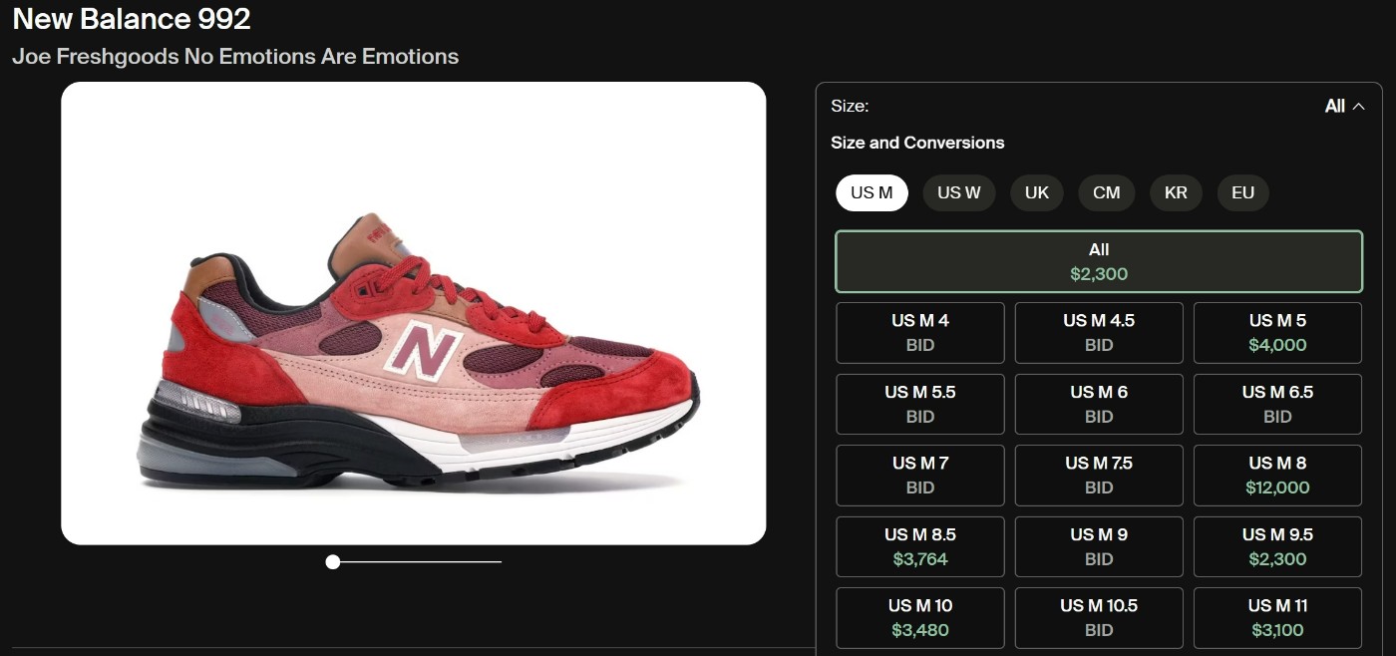Viewport: 1396px width, 656px height.
Task: Choose US M 10 at $3,480
Action: click(x=919, y=617)
